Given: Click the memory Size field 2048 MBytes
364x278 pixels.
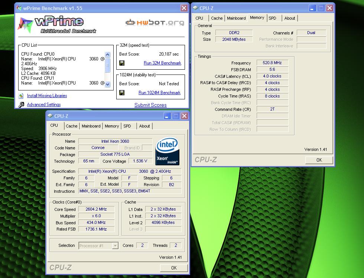Looking at the screenshot, I should (234, 39).
